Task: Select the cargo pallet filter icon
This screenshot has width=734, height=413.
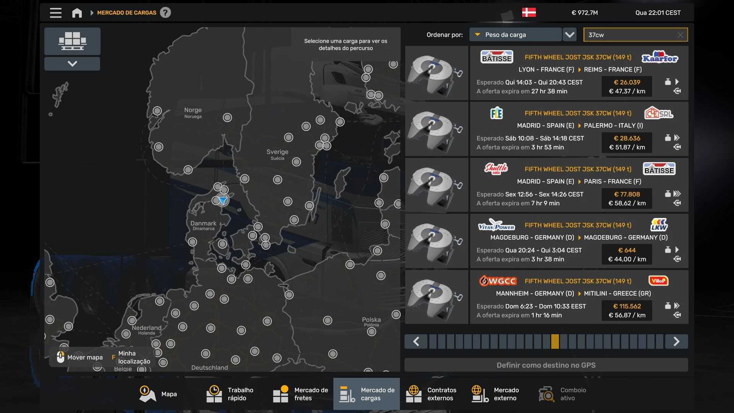Action: (x=72, y=41)
